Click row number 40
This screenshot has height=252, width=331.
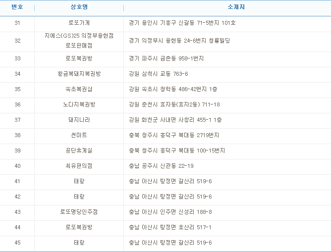(17, 166)
